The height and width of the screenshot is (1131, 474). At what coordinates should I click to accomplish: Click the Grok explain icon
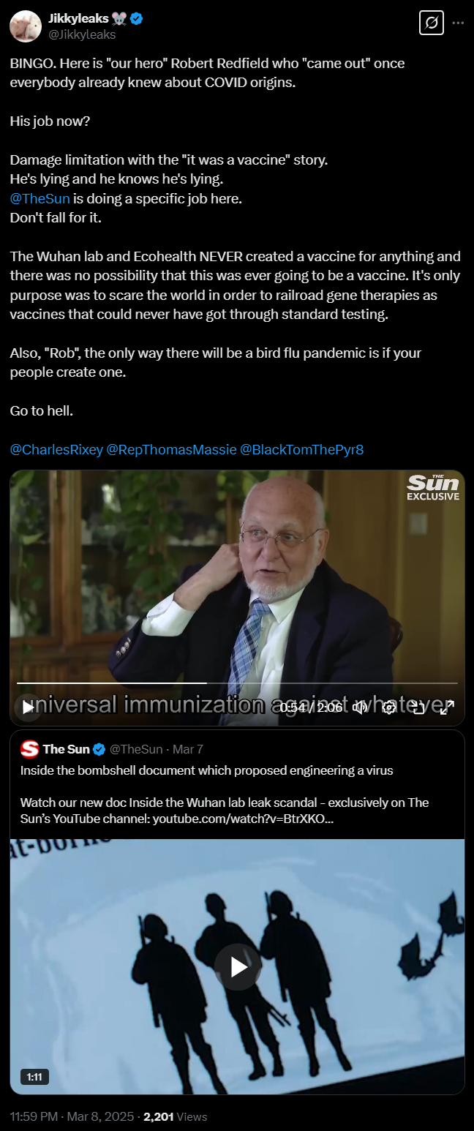pyautogui.click(x=432, y=23)
